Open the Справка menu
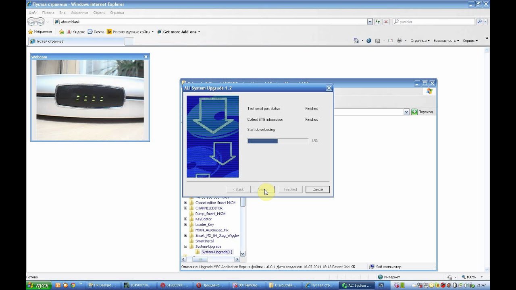 [x=117, y=12]
